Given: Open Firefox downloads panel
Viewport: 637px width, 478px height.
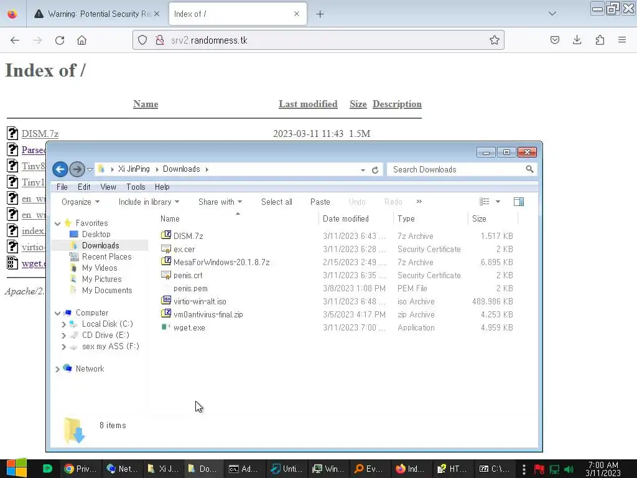Looking at the screenshot, I should click(577, 40).
